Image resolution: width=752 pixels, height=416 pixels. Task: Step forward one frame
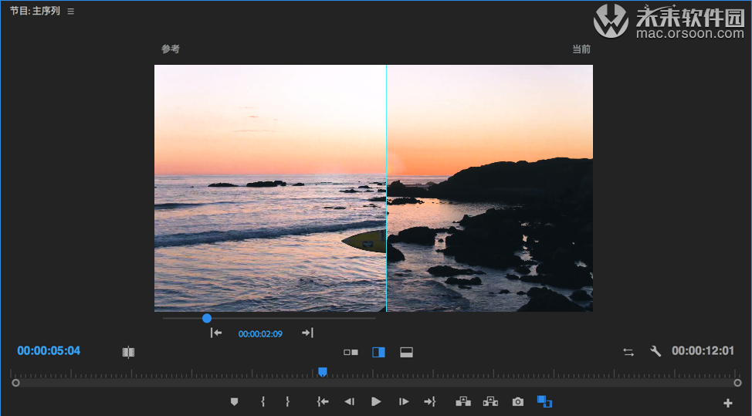[x=404, y=401]
